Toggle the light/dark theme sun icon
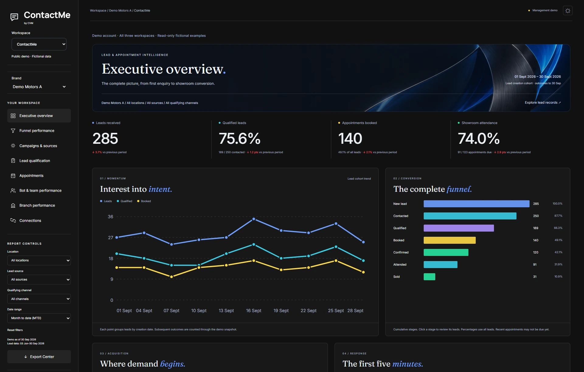Screen dimensions: 584x372 pos(568,11)
